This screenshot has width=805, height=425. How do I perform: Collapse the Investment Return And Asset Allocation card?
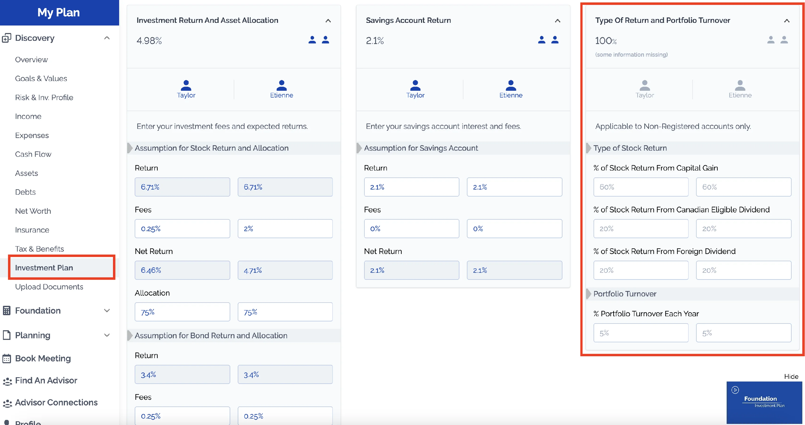328,21
